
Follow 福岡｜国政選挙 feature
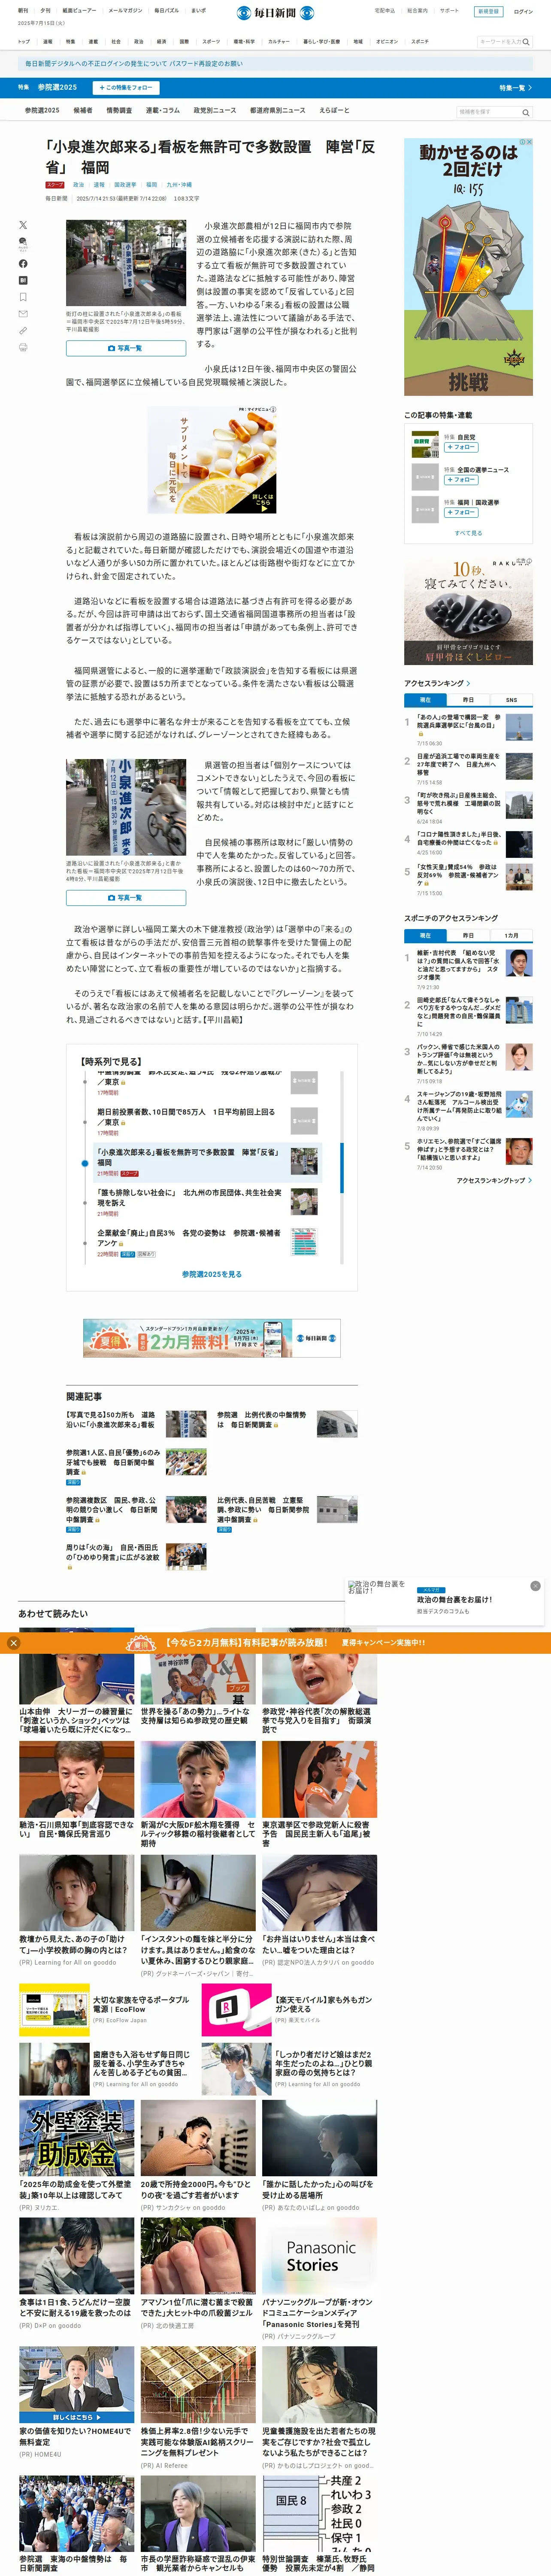(460, 512)
